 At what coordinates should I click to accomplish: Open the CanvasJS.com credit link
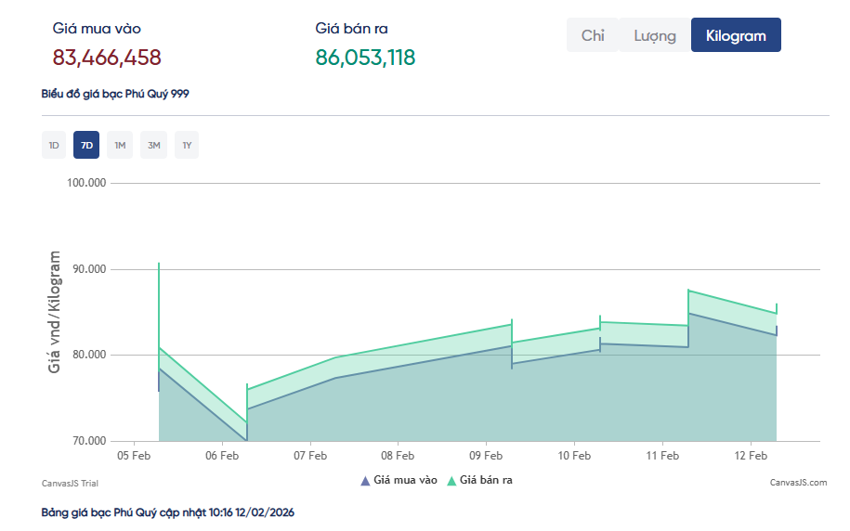tap(798, 483)
